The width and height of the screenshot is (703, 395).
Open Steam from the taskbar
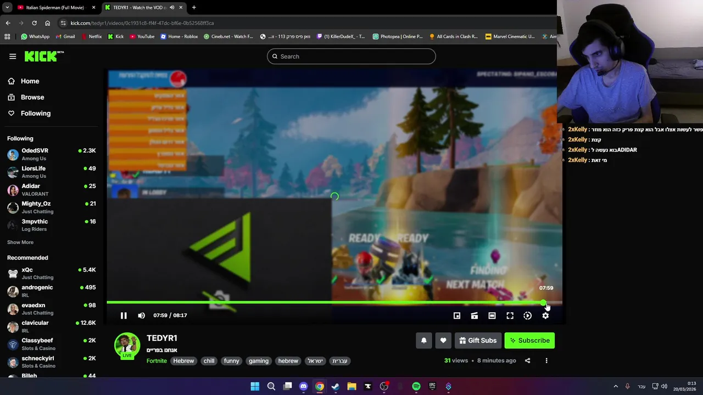tap(336, 386)
